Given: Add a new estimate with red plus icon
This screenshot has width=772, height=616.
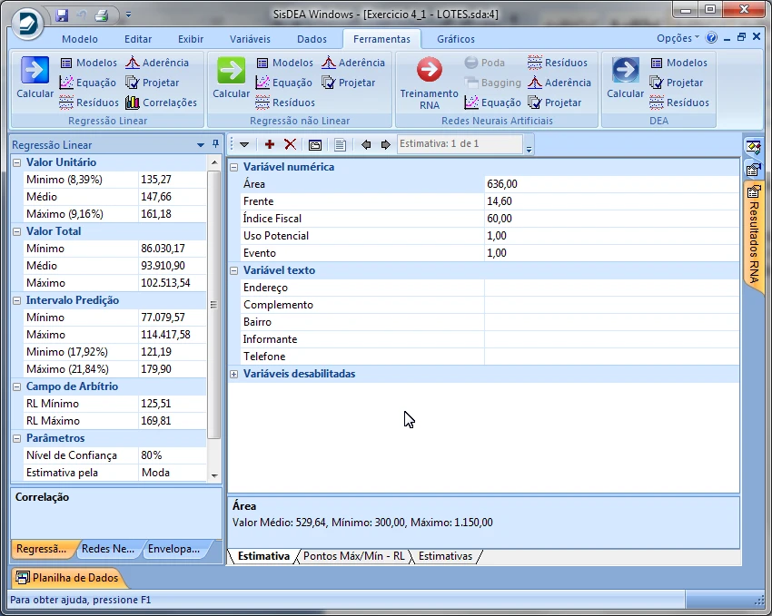Looking at the screenshot, I should (270, 144).
